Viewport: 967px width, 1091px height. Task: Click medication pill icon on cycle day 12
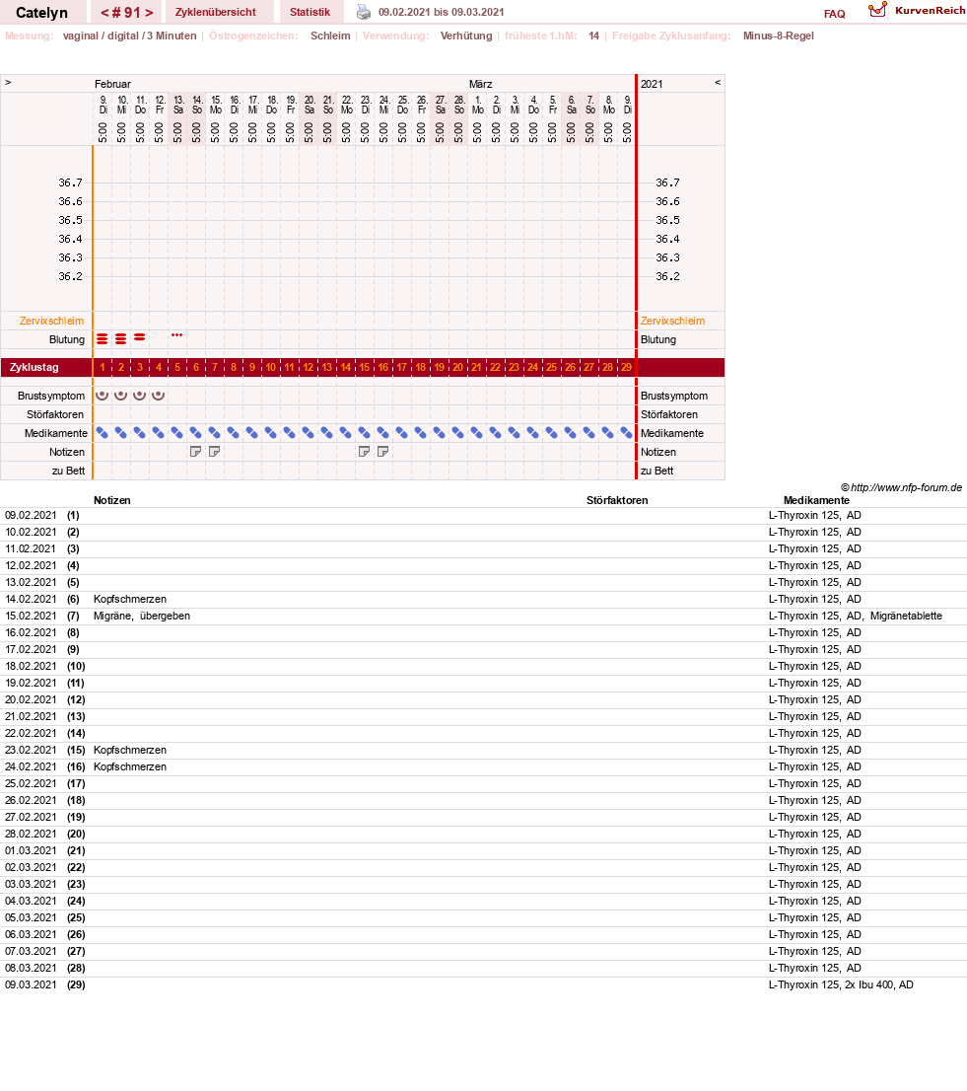coord(309,433)
